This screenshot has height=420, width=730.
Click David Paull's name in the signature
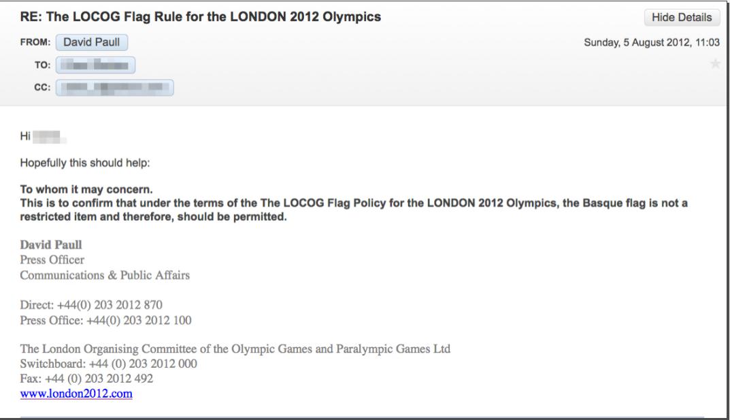coord(52,246)
